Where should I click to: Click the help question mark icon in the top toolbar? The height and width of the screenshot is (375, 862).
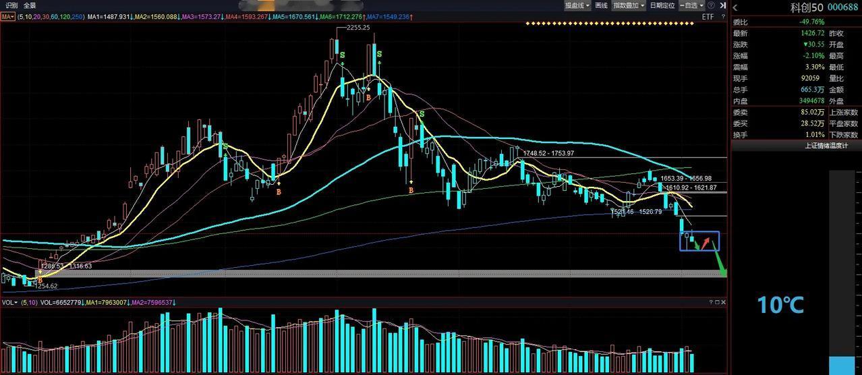pos(711,5)
